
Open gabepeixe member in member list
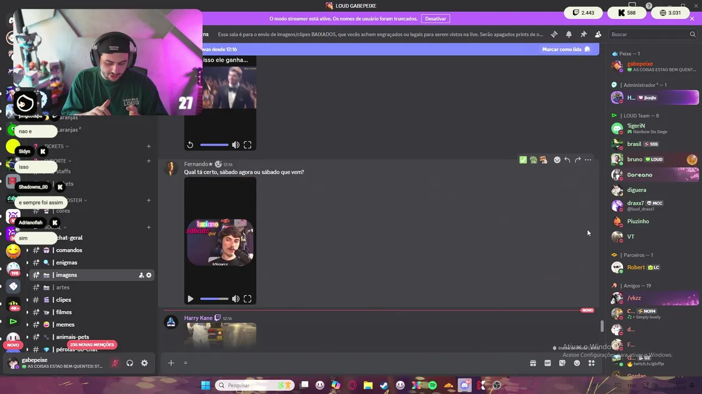point(654,67)
